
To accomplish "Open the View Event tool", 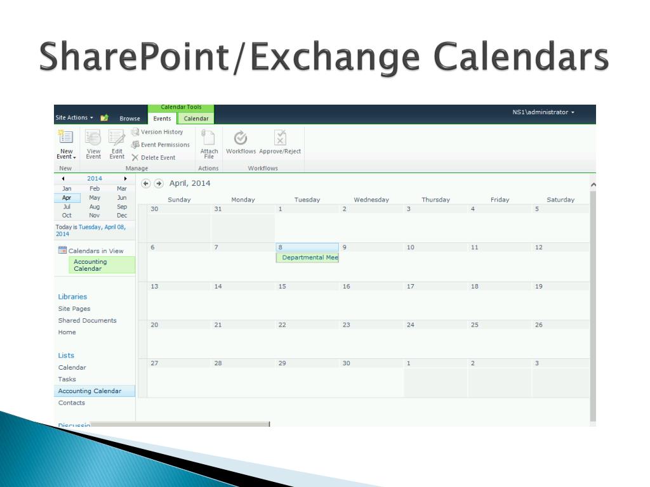I will [93, 144].
